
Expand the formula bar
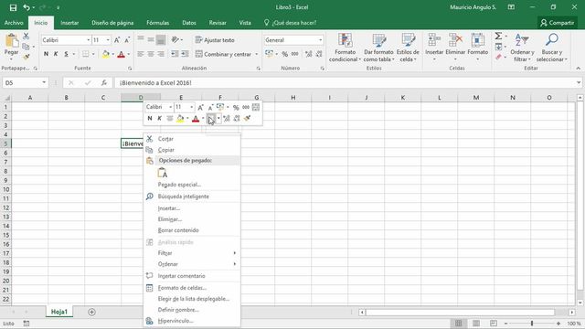[579, 82]
